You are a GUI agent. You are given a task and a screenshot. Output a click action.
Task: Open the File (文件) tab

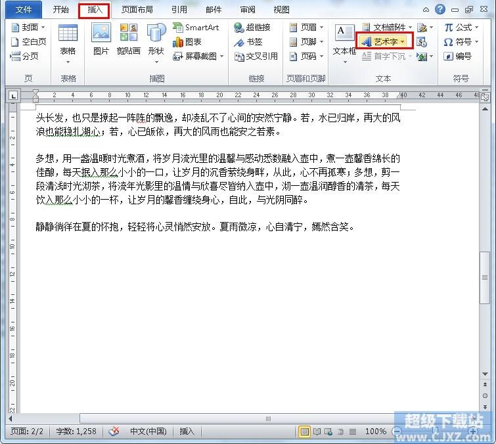pyautogui.click(x=24, y=10)
